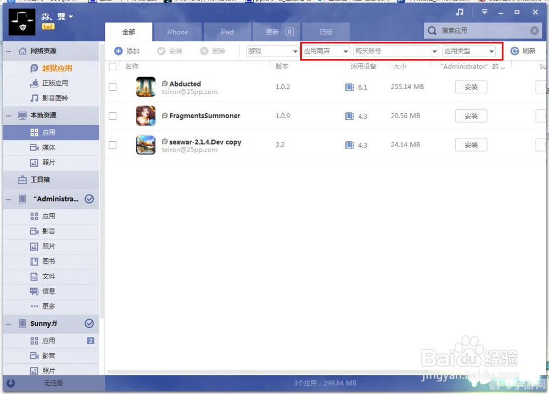
Task: Toggle the select-all checkbox in header
Action: coord(113,66)
